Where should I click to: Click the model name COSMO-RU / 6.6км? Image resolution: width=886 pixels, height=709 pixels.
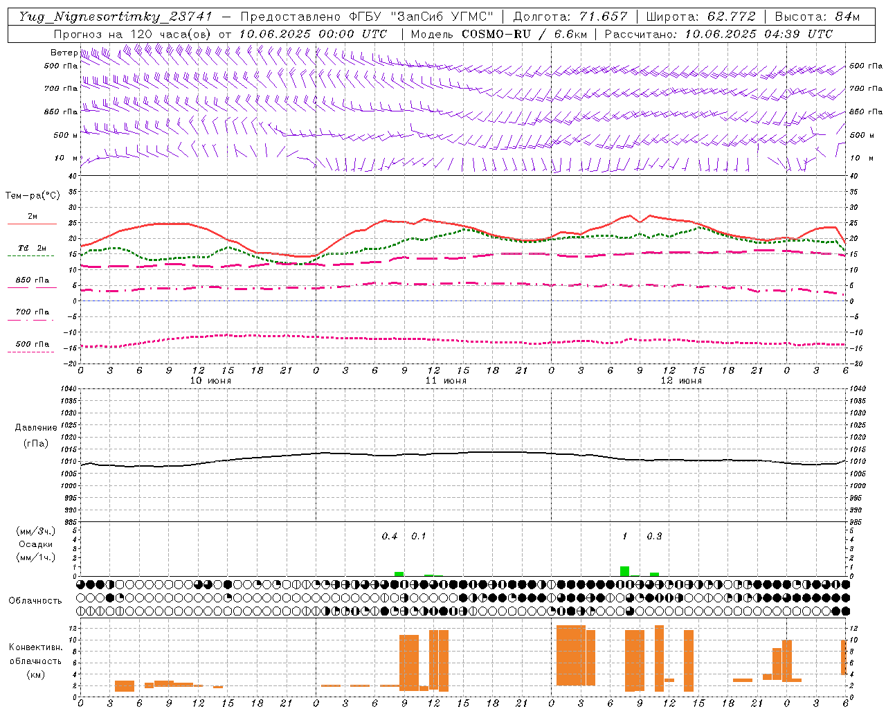[x=525, y=34]
